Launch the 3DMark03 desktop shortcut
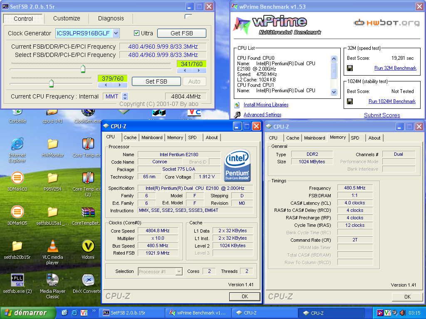 pos(17,178)
